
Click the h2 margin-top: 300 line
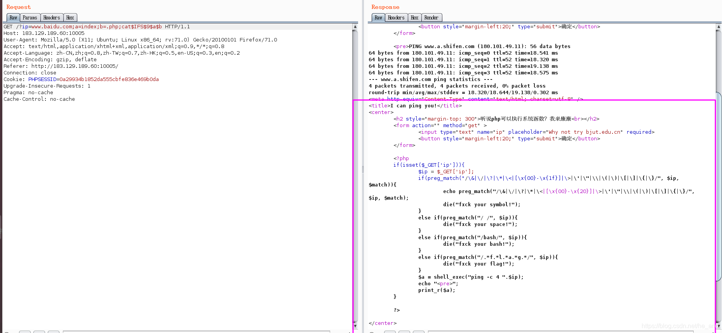coord(496,119)
